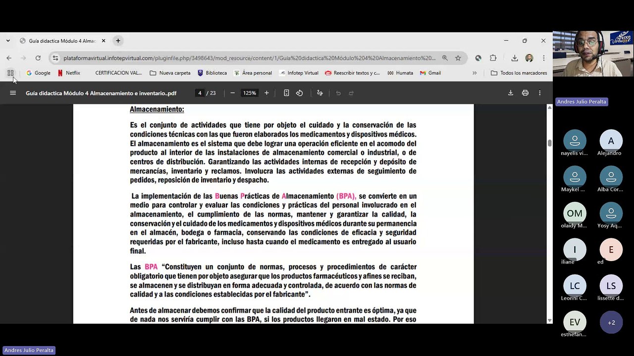Select participant Alejandro avatar
The image size is (634, 356).
coord(611,141)
